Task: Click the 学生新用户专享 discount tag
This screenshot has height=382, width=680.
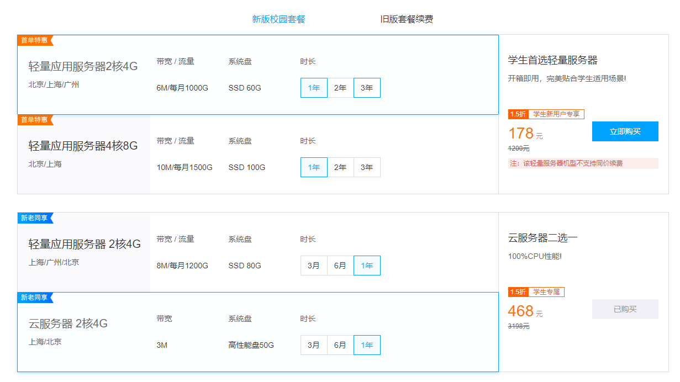Action: click(x=556, y=114)
